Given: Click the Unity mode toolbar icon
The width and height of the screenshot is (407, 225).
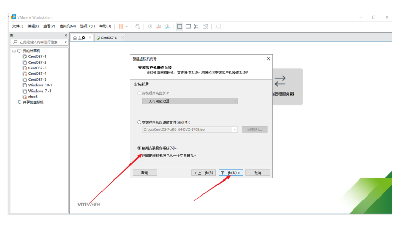Looking at the screenshot, I should pyautogui.click(x=206, y=27).
